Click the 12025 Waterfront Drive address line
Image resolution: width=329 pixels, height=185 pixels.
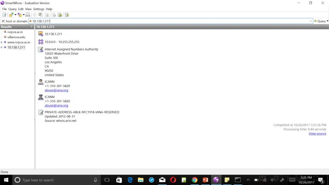(61, 54)
